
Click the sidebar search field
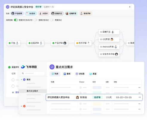33,73
